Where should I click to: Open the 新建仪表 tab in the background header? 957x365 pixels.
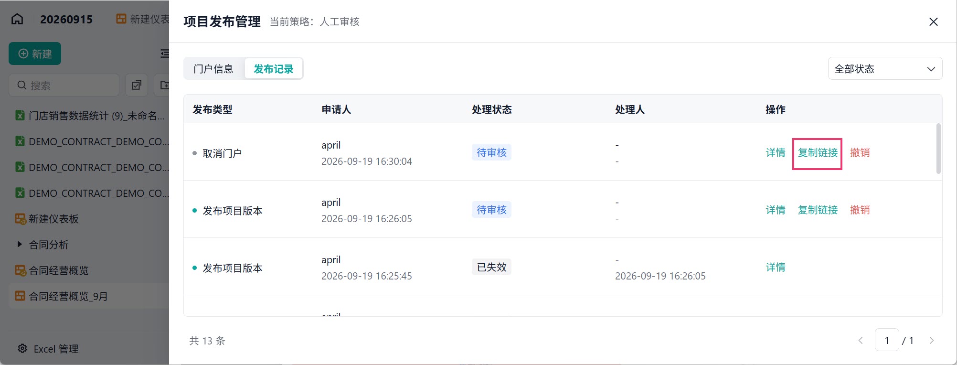pyautogui.click(x=143, y=19)
